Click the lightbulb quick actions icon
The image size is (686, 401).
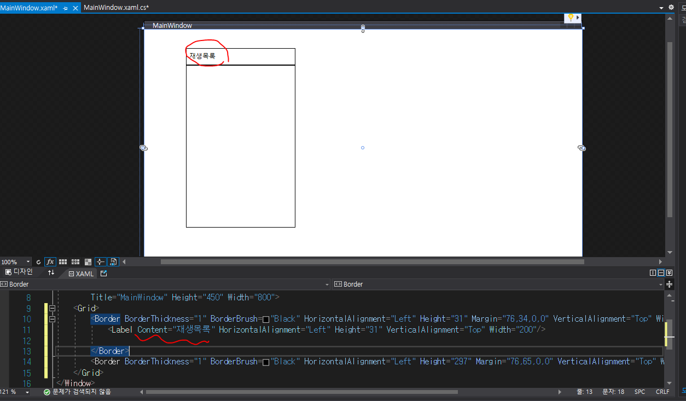[571, 18]
